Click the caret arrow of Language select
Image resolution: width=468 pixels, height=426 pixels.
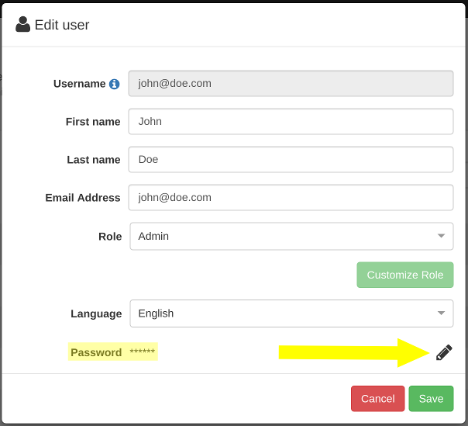click(441, 313)
